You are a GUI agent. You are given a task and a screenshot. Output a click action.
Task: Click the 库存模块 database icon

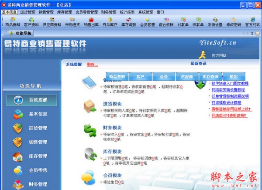(90, 154)
